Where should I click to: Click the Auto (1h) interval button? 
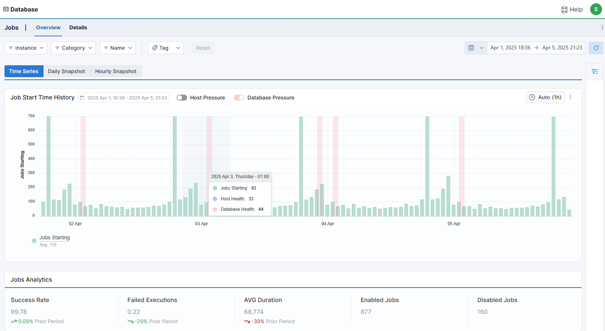tap(545, 97)
